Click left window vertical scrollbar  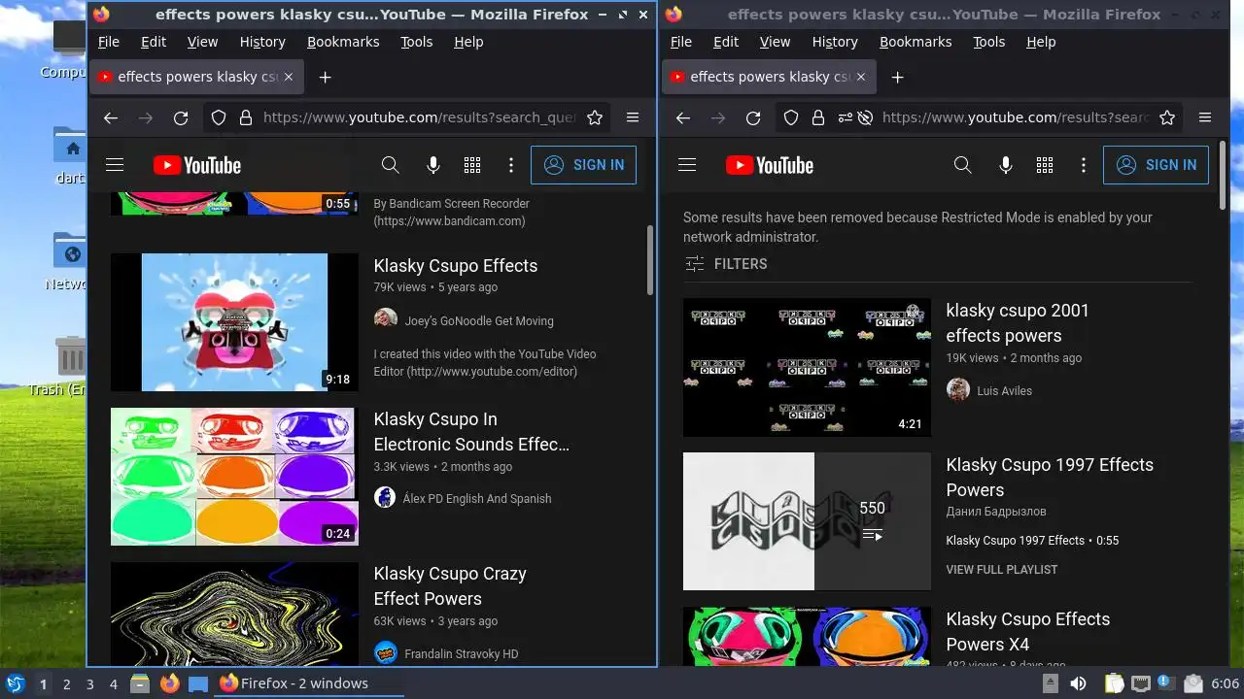pyautogui.click(x=650, y=260)
